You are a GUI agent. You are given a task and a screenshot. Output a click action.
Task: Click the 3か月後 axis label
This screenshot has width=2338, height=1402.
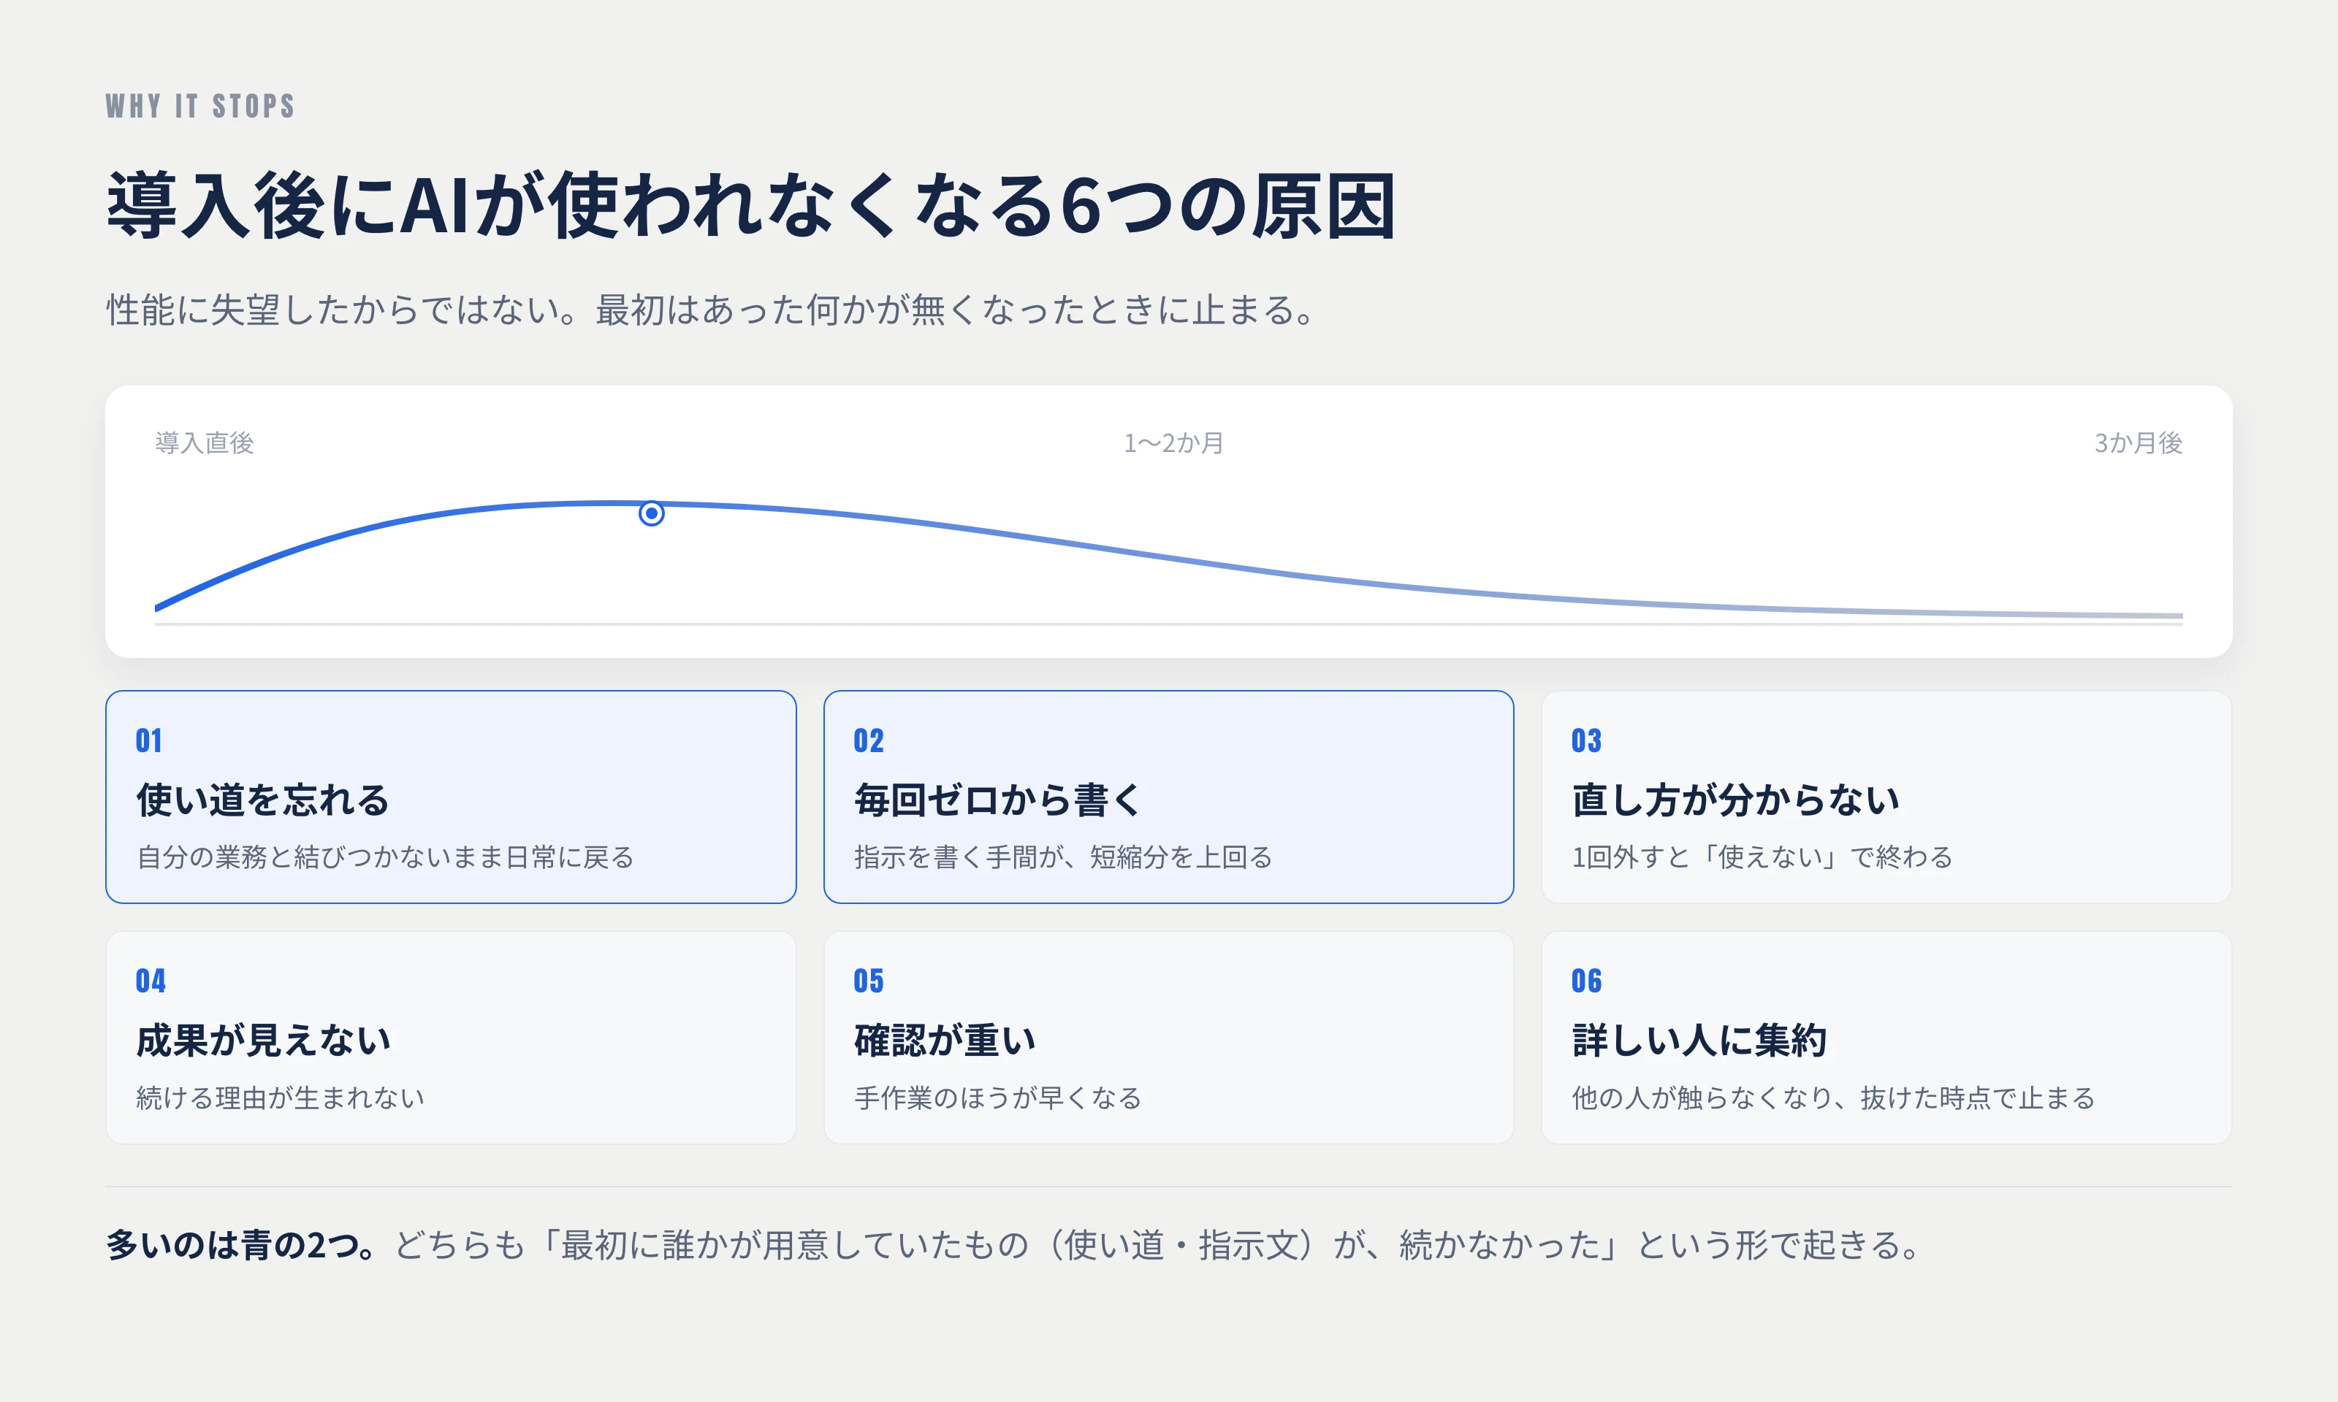tap(2138, 442)
